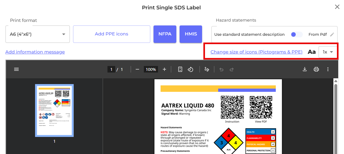Viewport: 344px width, 154px height.
Task: Click the PERSONAL PROTECTION row in HMIS table
Action: 261,150
